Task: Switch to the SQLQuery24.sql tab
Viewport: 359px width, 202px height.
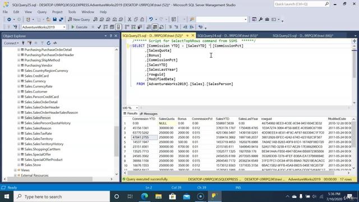Action: pos(228,35)
